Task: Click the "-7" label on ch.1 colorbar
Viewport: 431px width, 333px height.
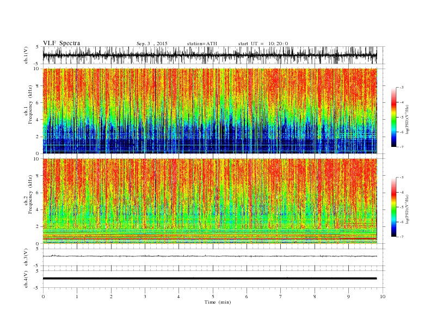Action: pos(401,147)
